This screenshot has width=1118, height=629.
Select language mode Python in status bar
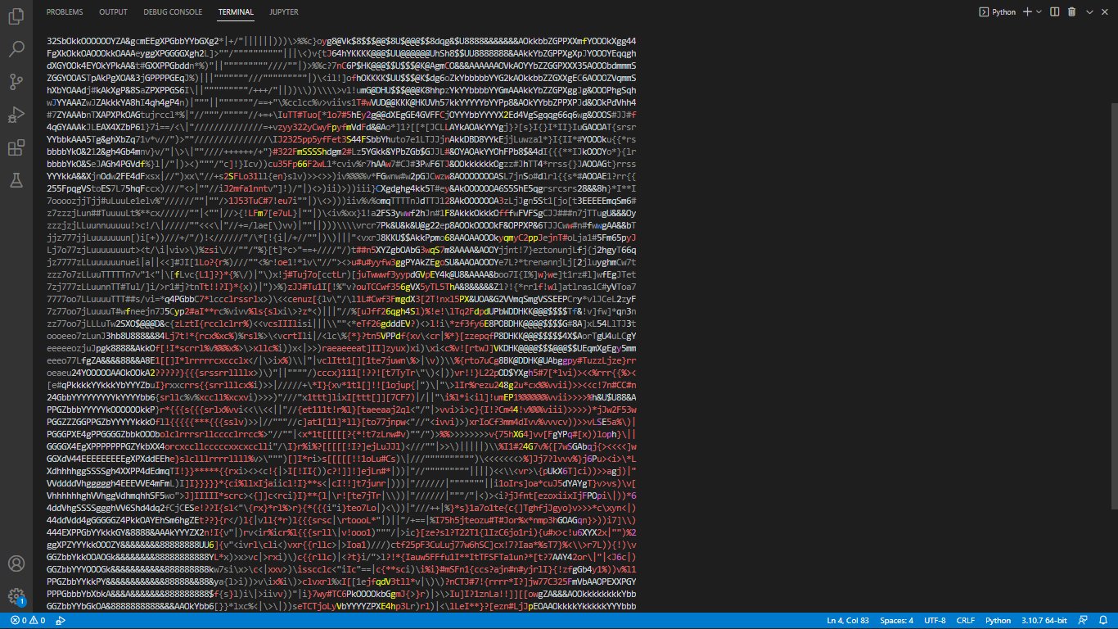998,621
